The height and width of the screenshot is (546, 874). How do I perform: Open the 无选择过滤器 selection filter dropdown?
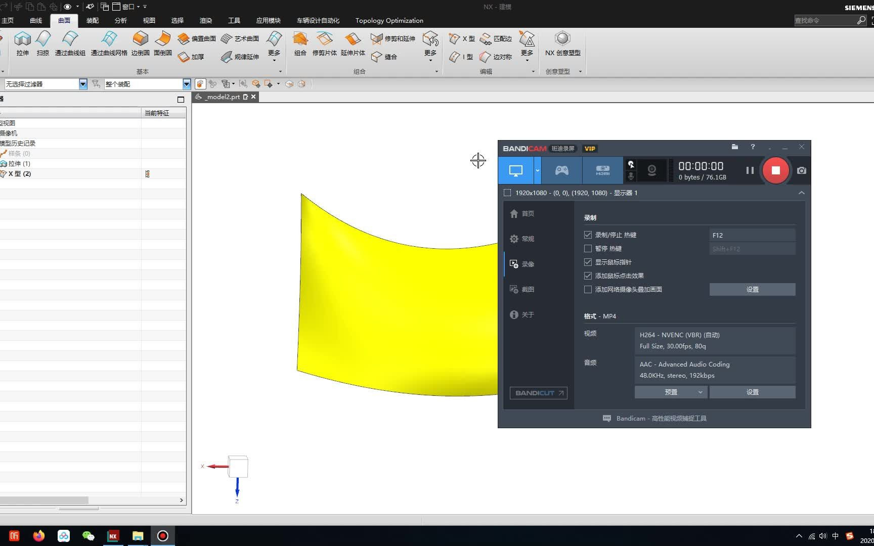[x=83, y=84]
